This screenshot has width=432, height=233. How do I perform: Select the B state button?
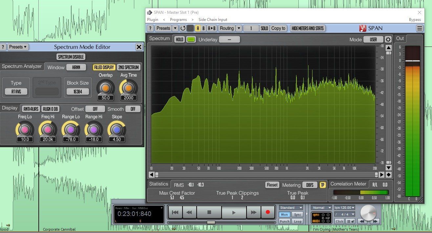[204, 28]
